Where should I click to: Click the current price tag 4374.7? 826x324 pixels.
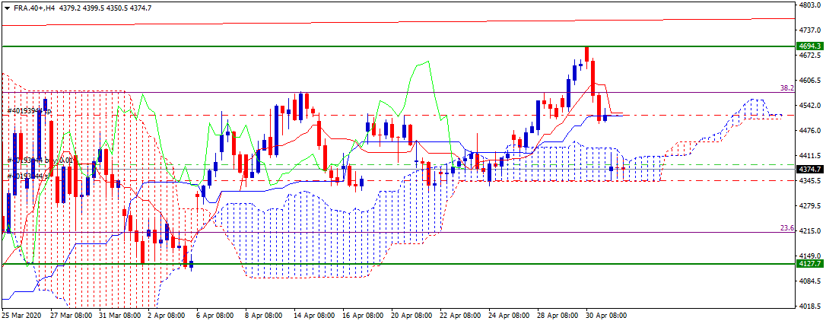coord(809,170)
